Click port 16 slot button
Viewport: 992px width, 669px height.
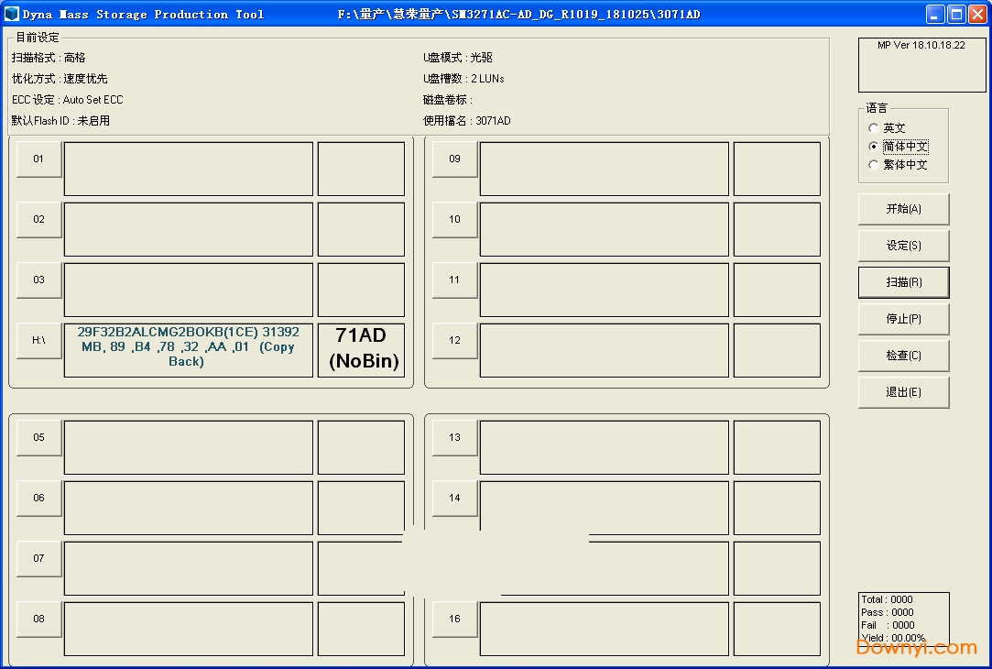pyautogui.click(x=454, y=620)
